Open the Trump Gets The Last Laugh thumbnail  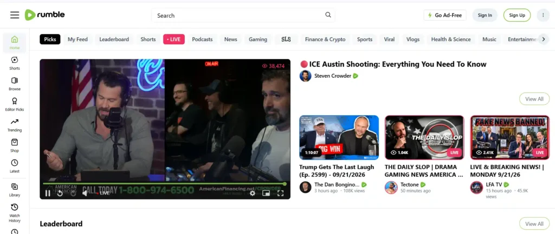pos(339,137)
